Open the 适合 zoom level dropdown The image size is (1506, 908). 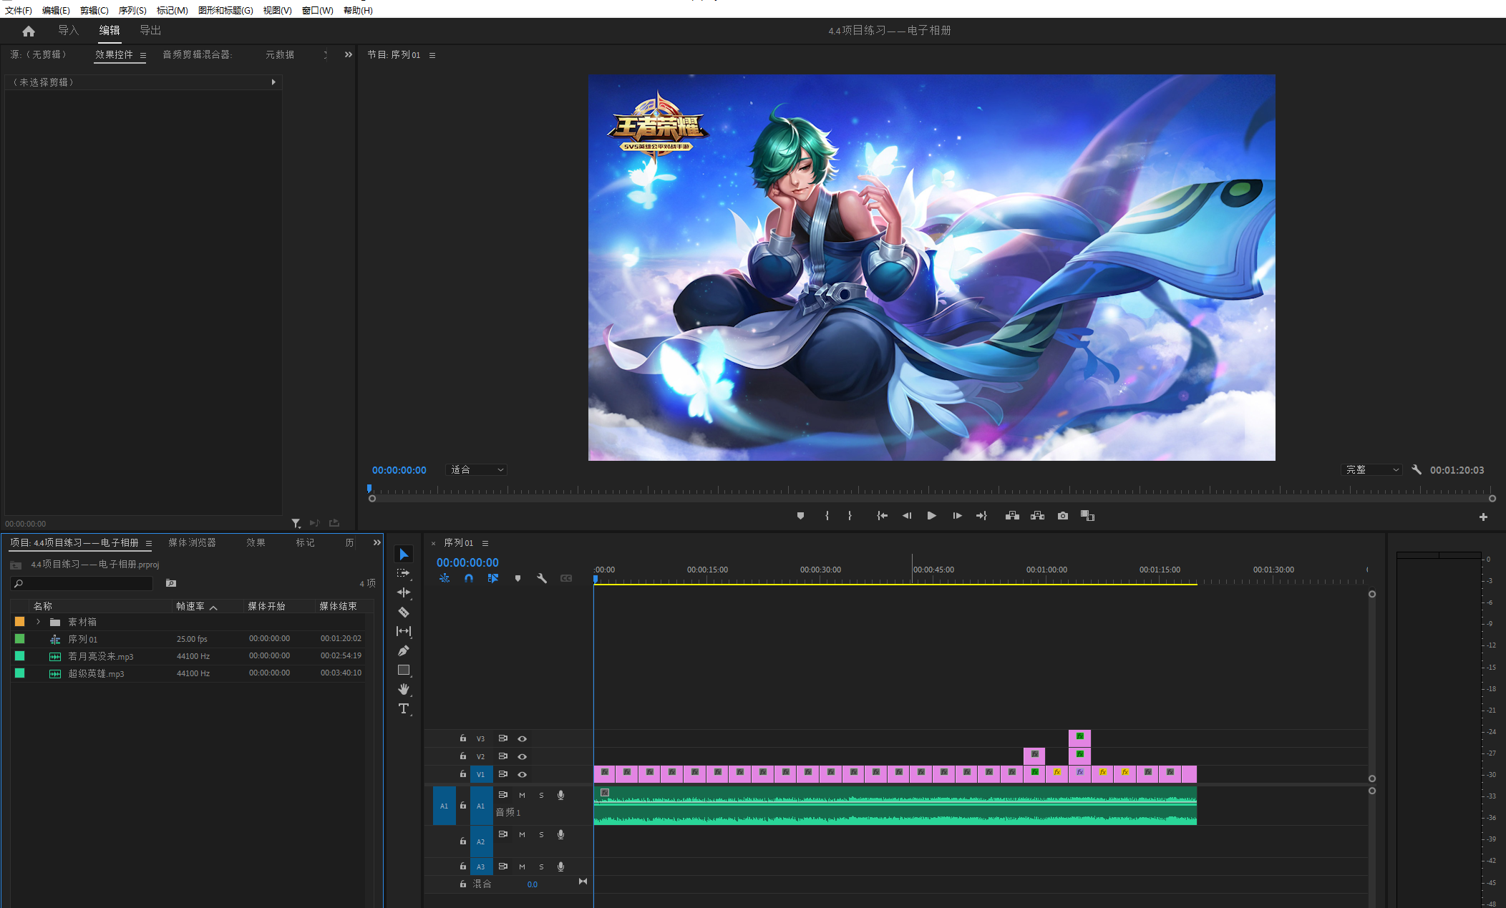point(477,470)
